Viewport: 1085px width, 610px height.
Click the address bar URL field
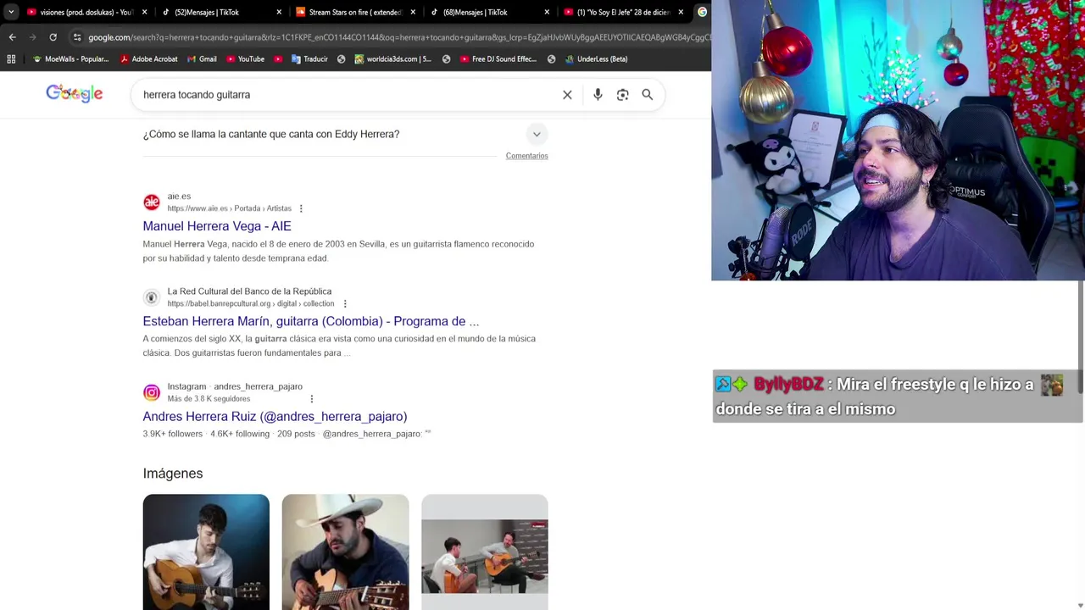tap(398, 37)
